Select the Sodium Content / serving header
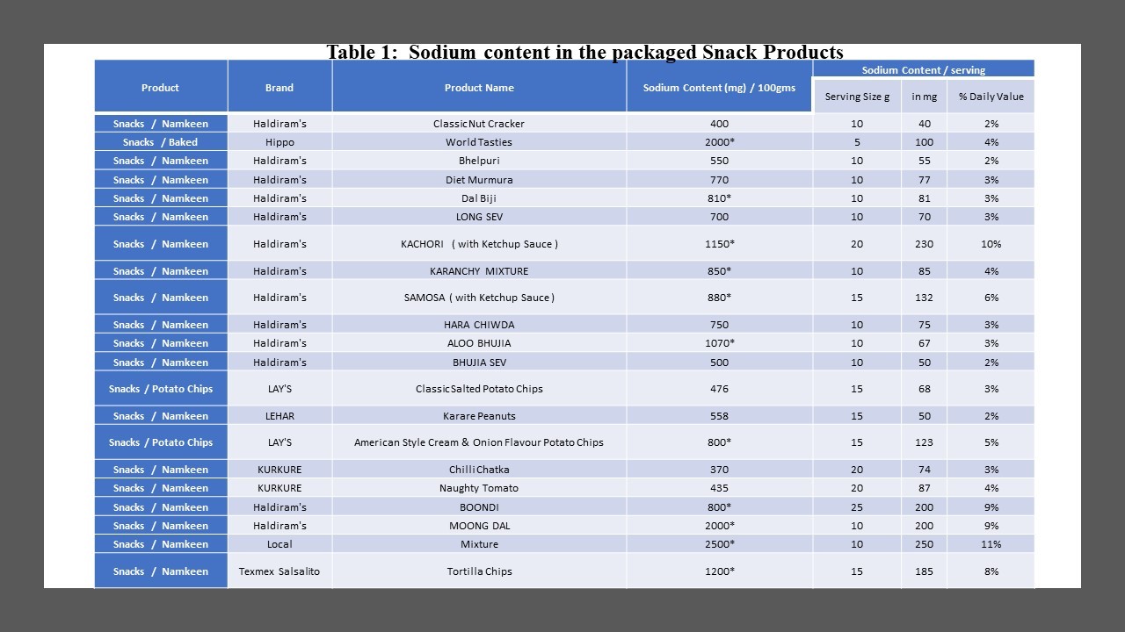 924,69
